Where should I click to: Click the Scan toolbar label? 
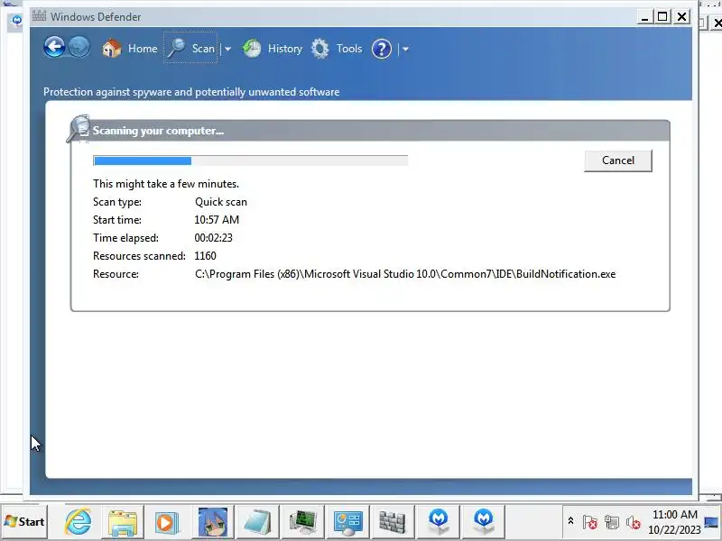(x=203, y=49)
